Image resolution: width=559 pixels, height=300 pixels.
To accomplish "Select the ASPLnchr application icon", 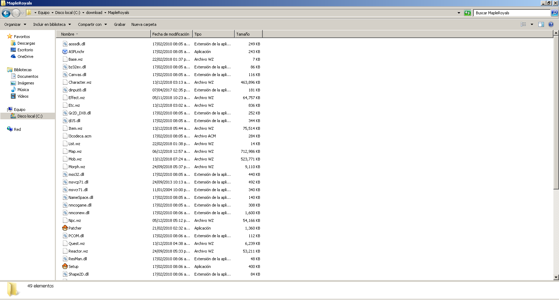I will pos(65,52).
